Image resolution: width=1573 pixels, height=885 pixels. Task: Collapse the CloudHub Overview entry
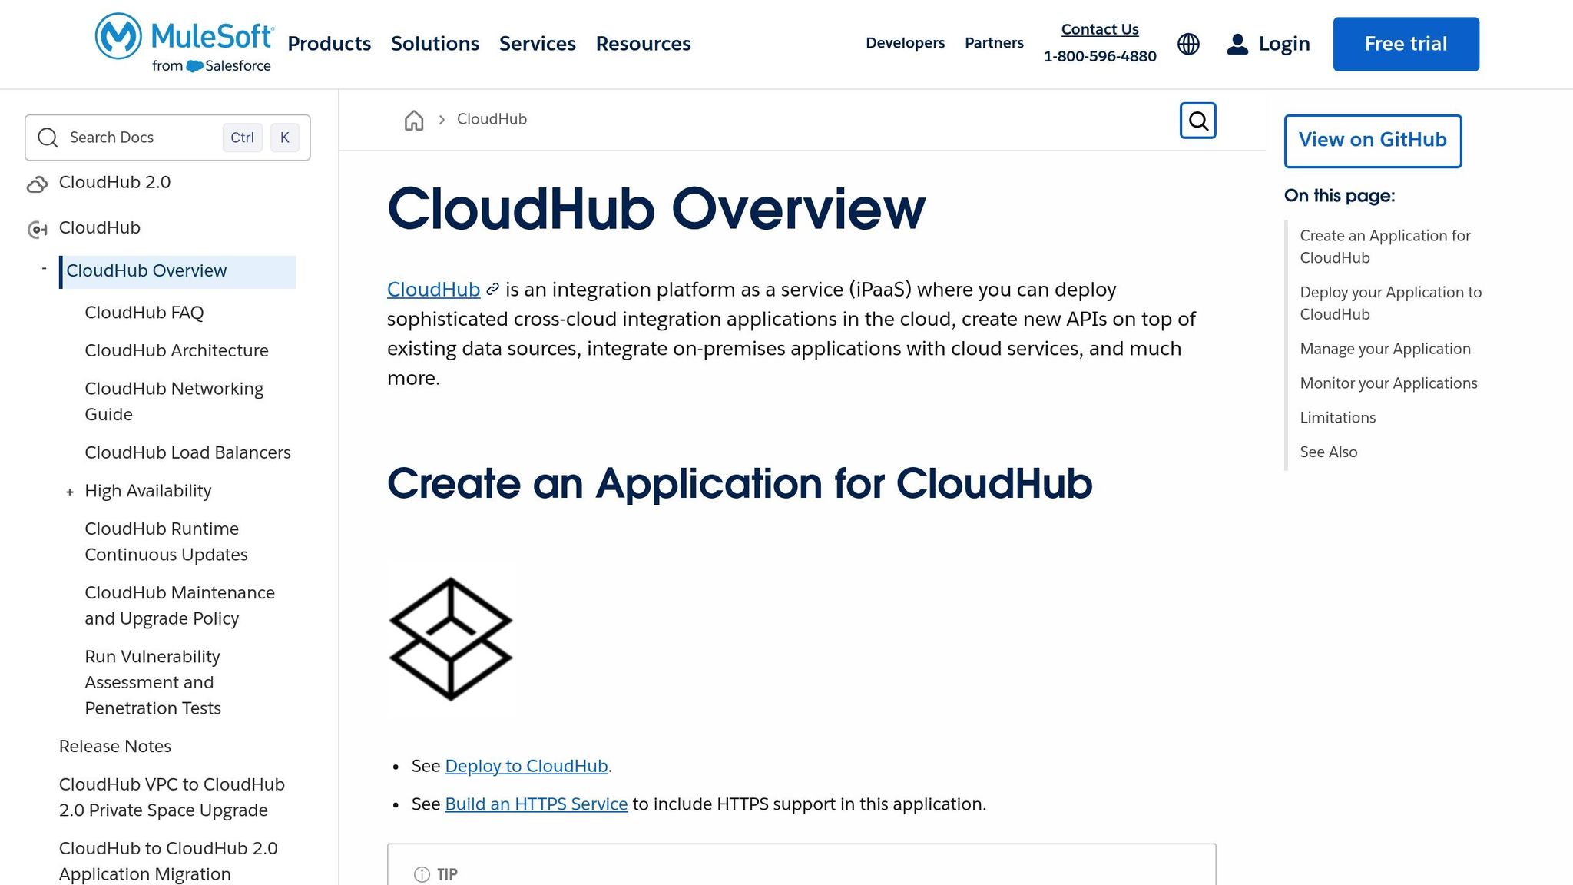click(44, 267)
